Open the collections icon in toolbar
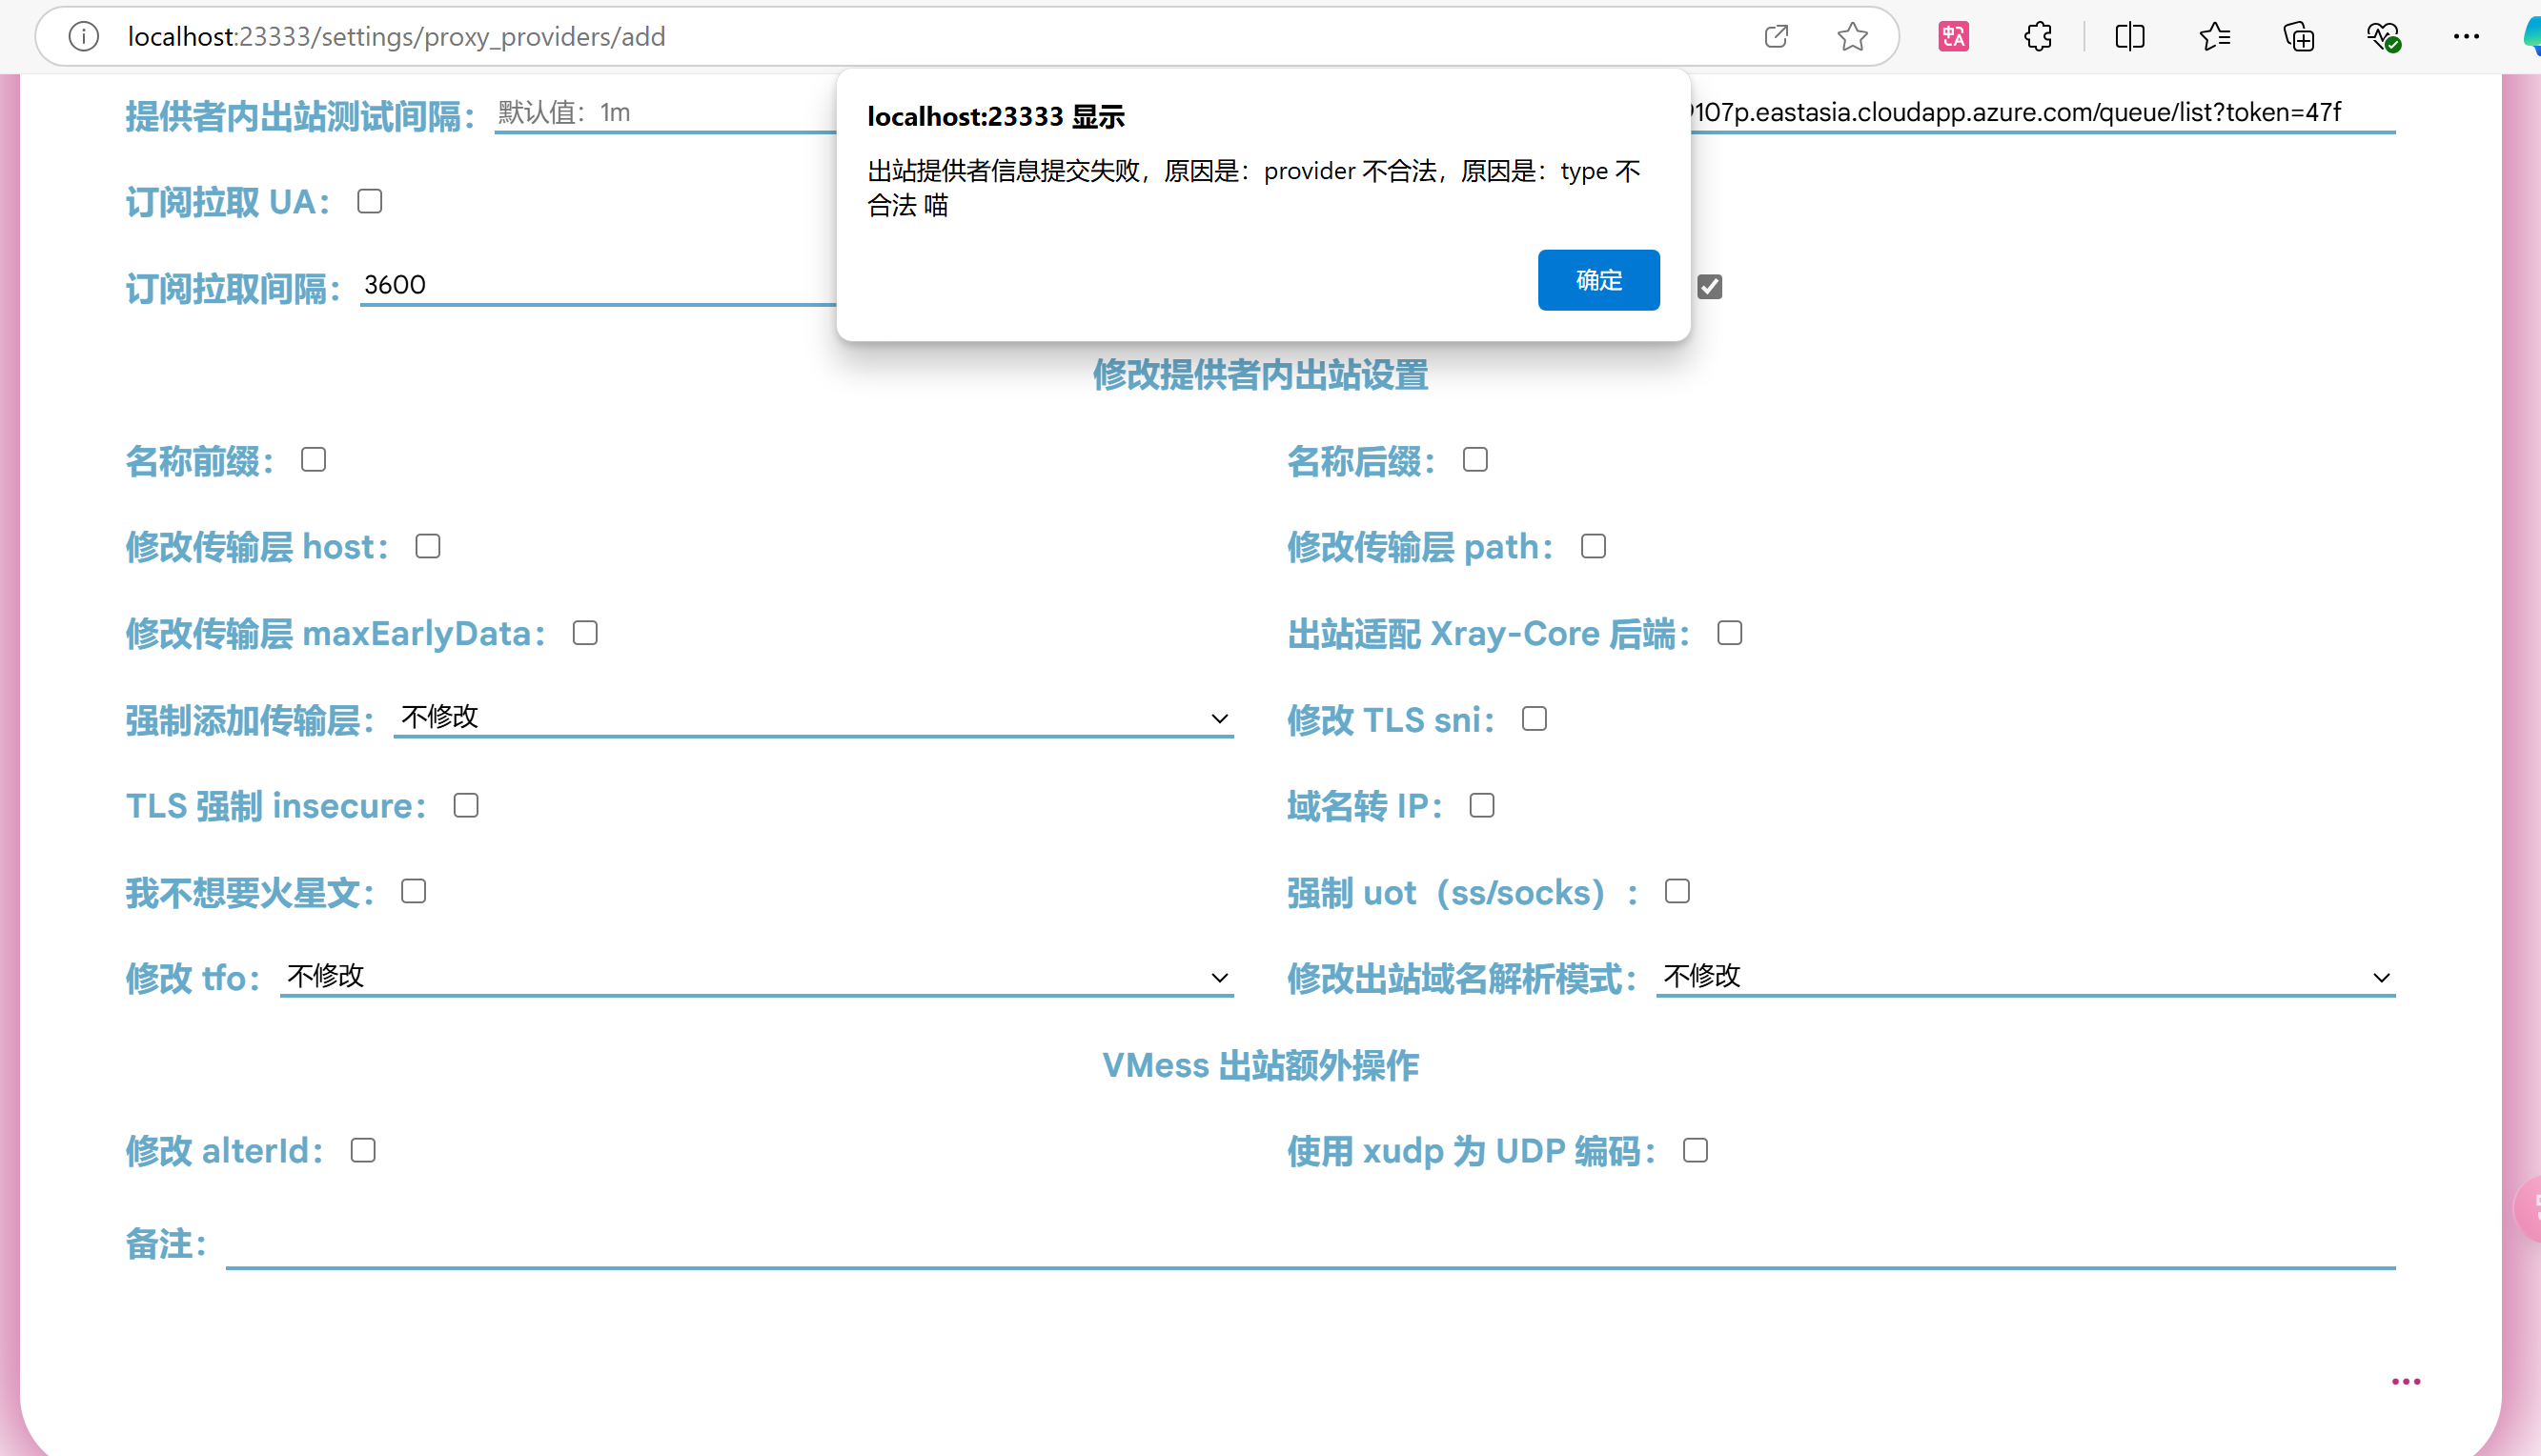This screenshot has height=1456, width=2541. click(2299, 37)
